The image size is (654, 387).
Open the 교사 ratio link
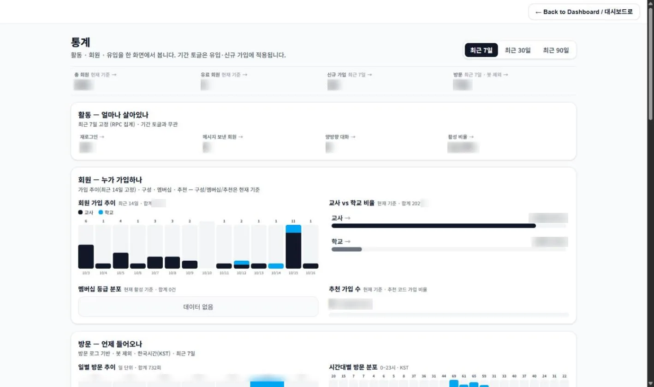(341, 218)
